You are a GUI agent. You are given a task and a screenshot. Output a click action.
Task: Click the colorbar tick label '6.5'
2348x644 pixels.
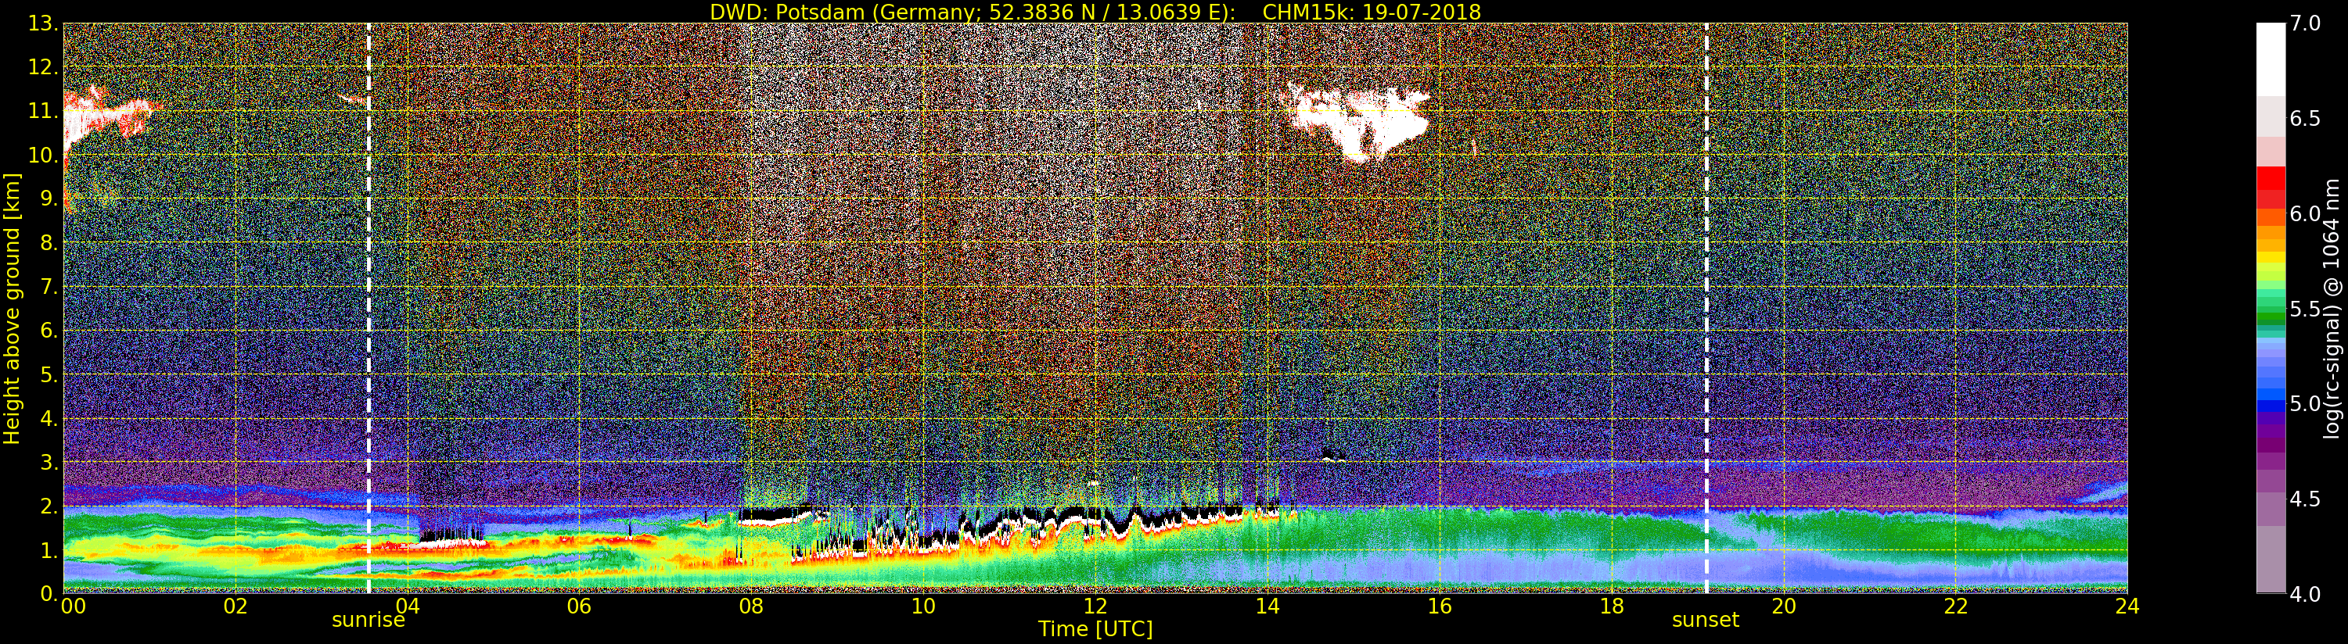point(2305,120)
